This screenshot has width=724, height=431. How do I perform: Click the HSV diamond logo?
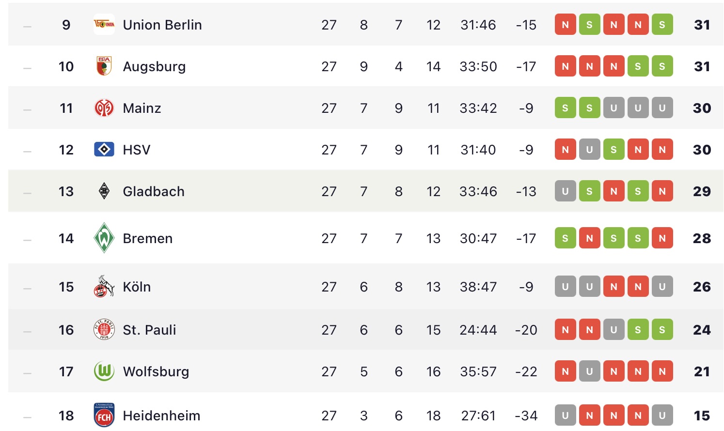tap(104, 149)
